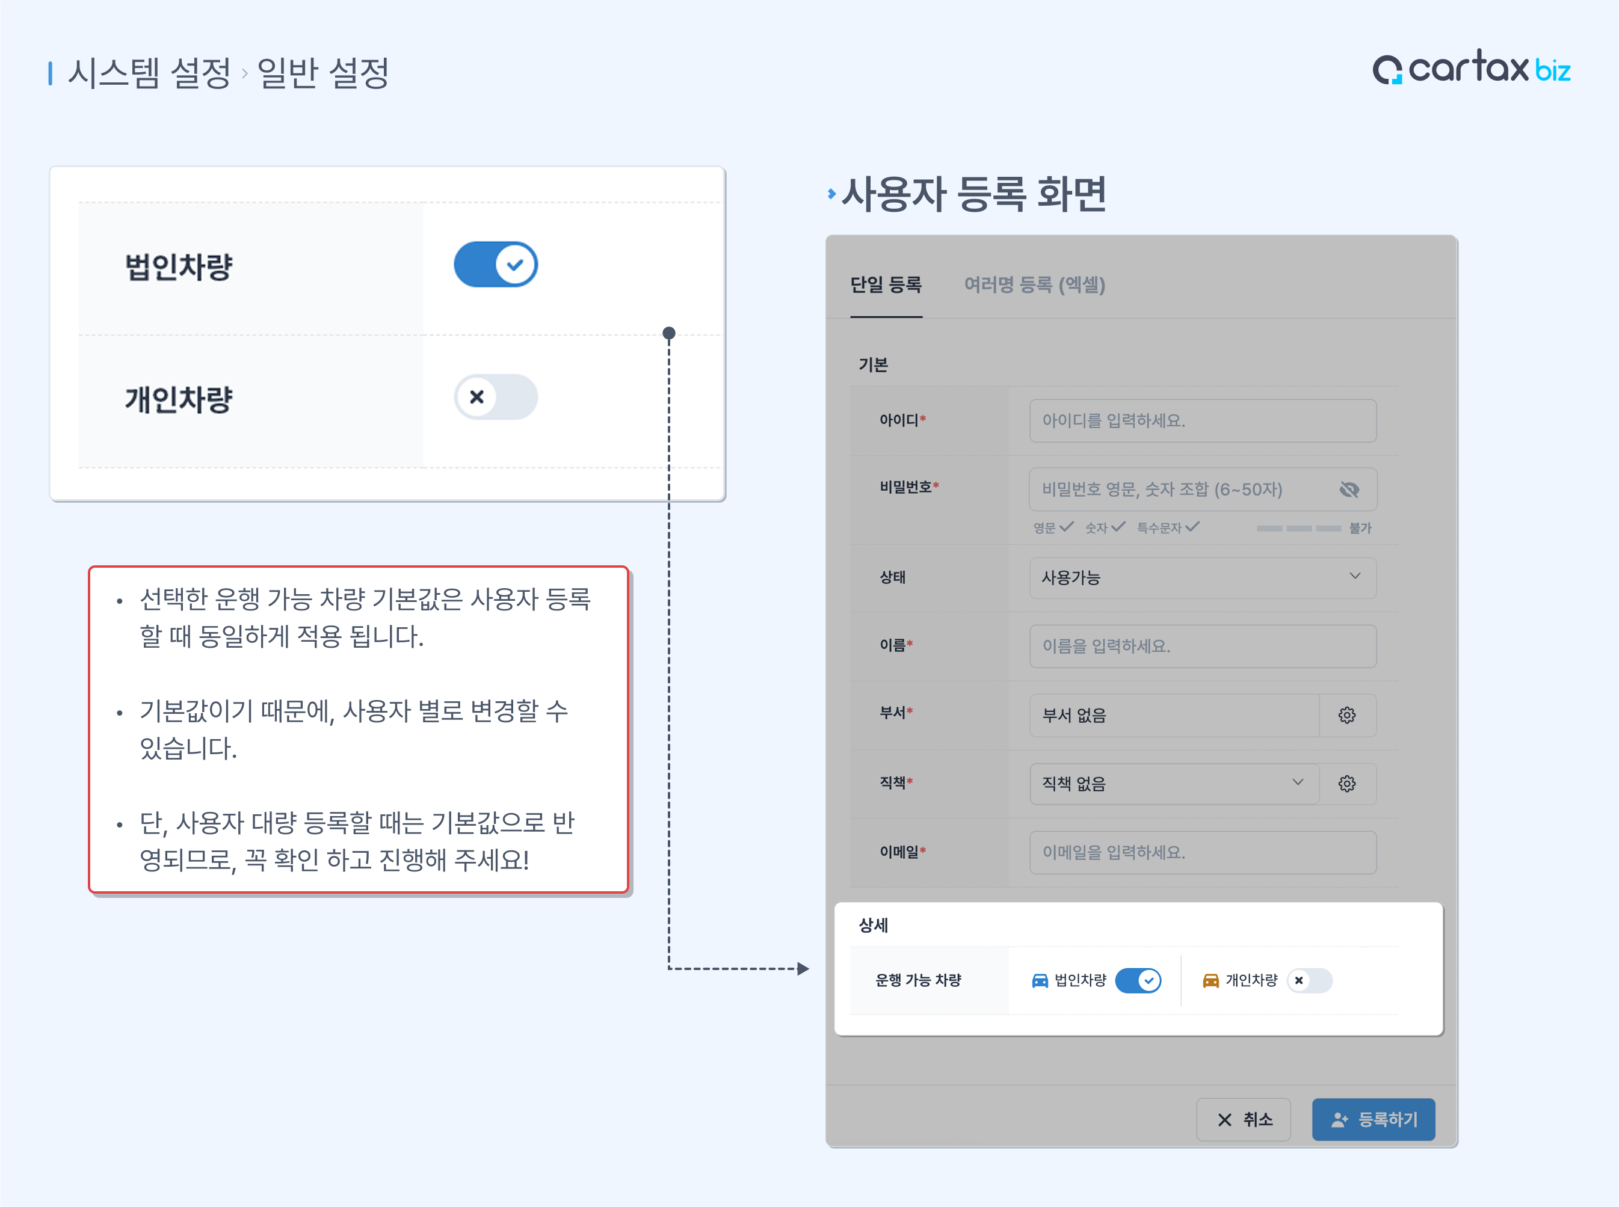The height and width of the screenshot is (1207, 1619).
Task: Click the gear icon next to 직책 없음
Action: [x=1346, y=784]
